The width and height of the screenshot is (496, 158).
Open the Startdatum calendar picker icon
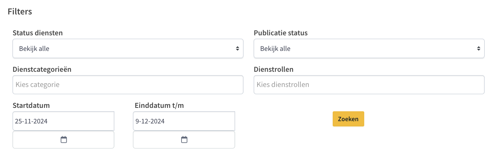coord(64,140)
